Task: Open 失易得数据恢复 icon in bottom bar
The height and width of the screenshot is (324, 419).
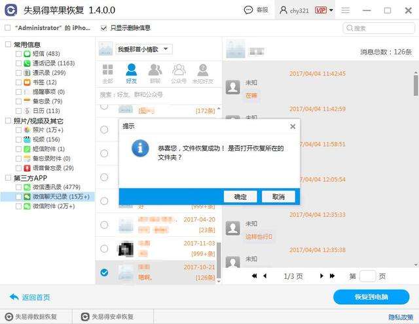Action: click(9, 317)
